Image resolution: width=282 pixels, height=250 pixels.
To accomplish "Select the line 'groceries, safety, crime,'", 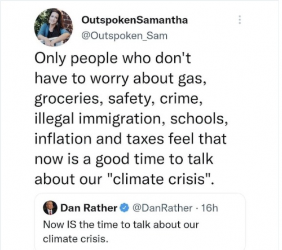I will [118, 99].
